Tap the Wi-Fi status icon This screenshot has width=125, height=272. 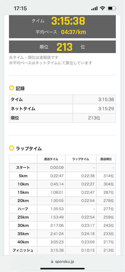(x=103, y=8)
